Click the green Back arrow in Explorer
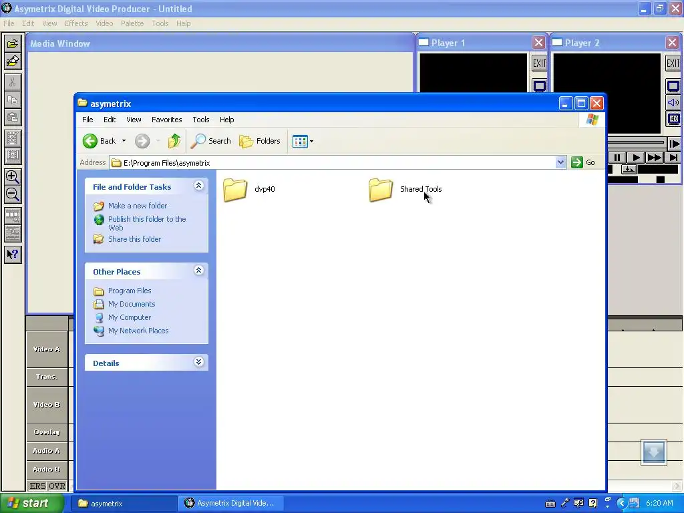This screenshot has height=513, width=684. [x=90, y=141]
